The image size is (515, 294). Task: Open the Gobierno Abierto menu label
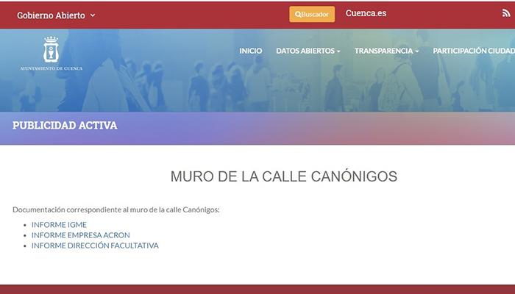(51, 15)
